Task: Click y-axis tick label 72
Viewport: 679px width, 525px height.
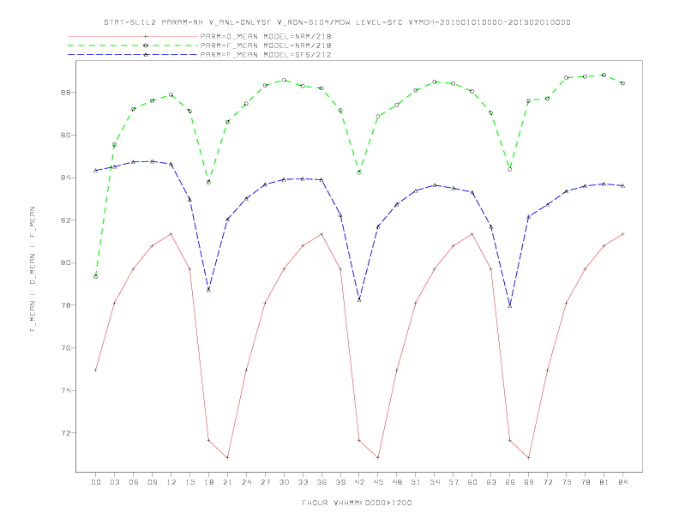Action: (x=67, y=433)
